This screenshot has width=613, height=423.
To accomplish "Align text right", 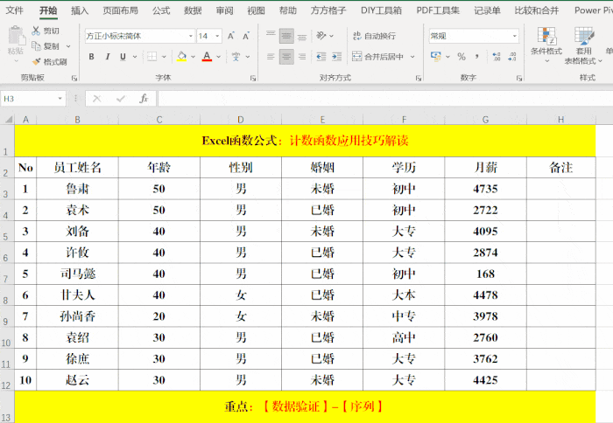I will coord(302,57).
